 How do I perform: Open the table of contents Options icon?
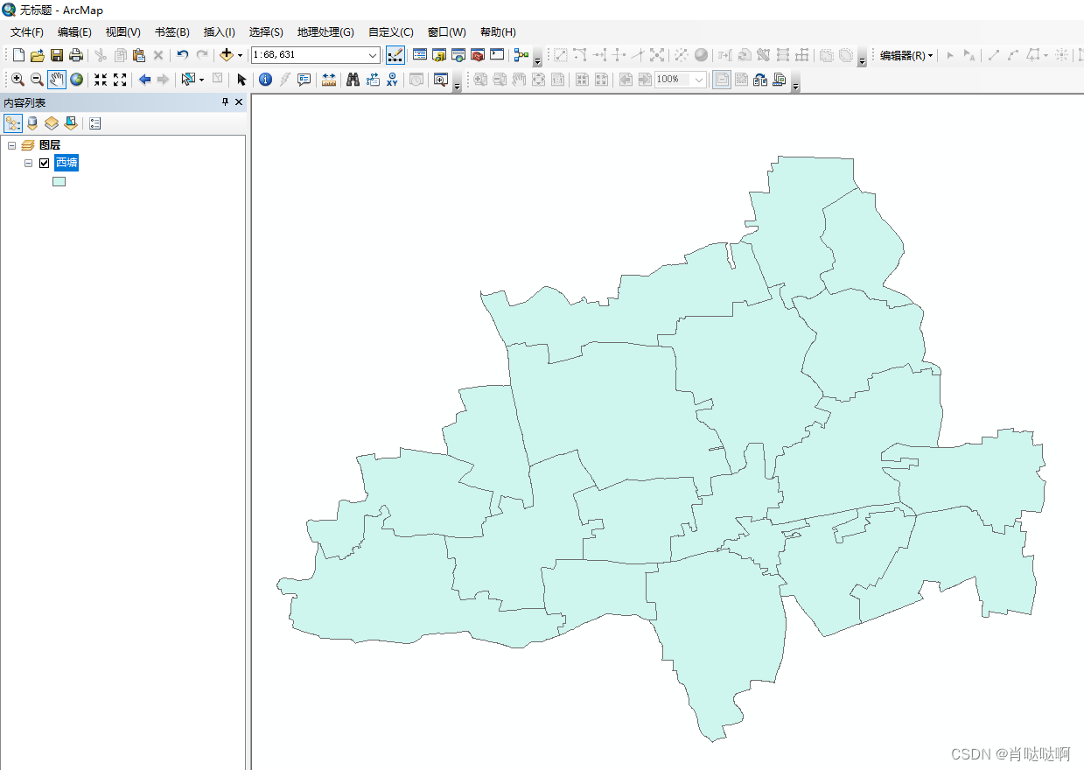(95, 123)
